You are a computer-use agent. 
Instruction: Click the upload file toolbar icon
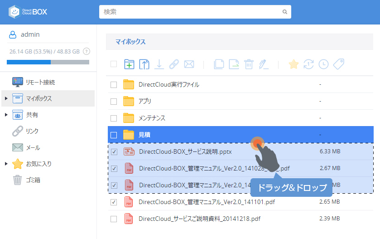(x=144, y=64)
